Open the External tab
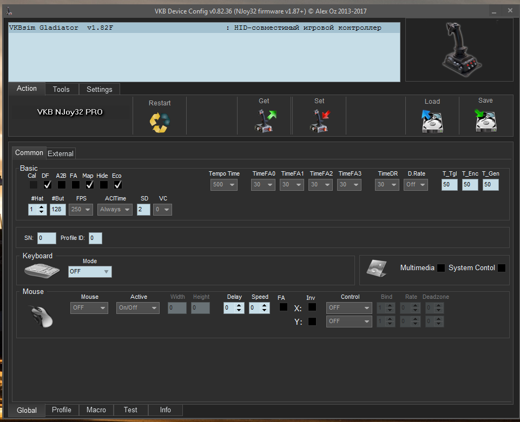This screenshot has width=520, height=422. pyautogui.click(x=61, y=153)
